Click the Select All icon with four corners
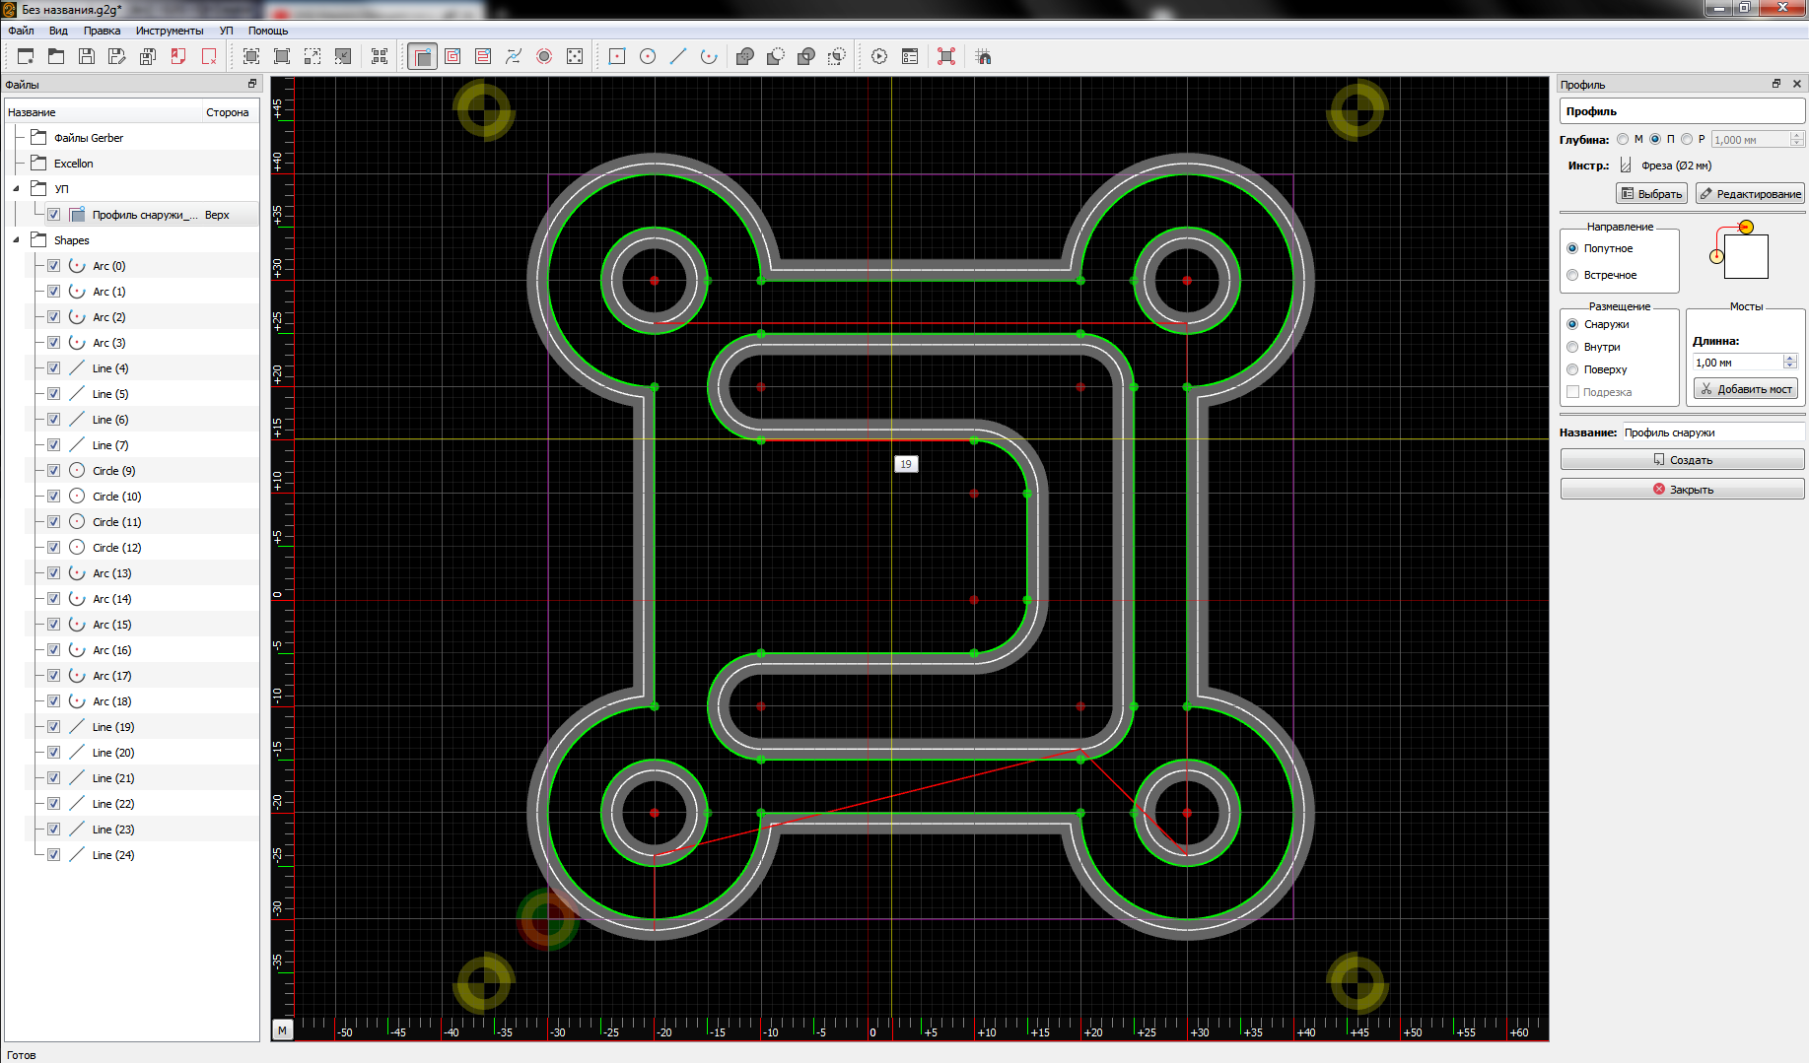 point(380,56)
